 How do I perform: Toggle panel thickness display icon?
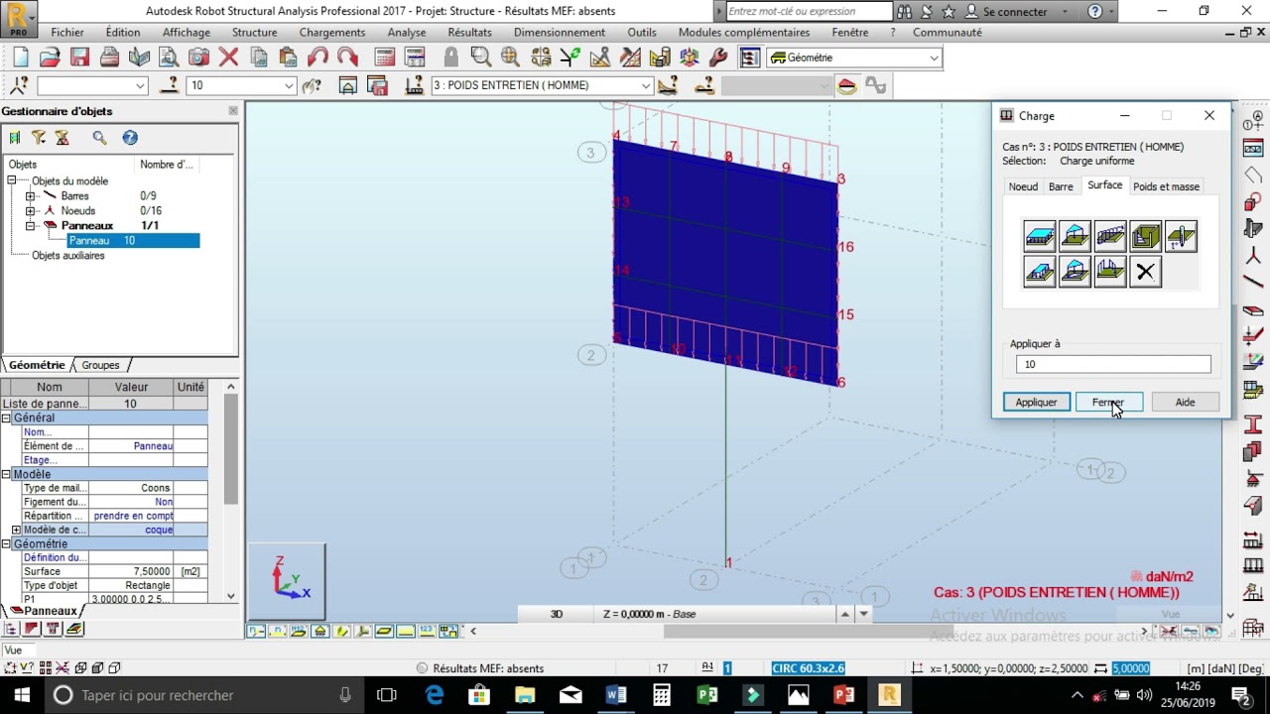pyautogui.click(x=384, y=631)
